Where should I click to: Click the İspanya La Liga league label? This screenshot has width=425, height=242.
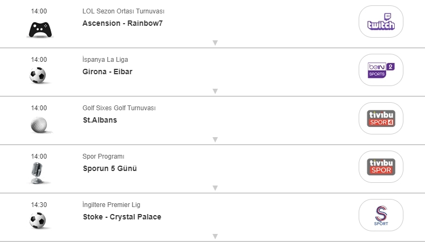(x=105, y=60)
